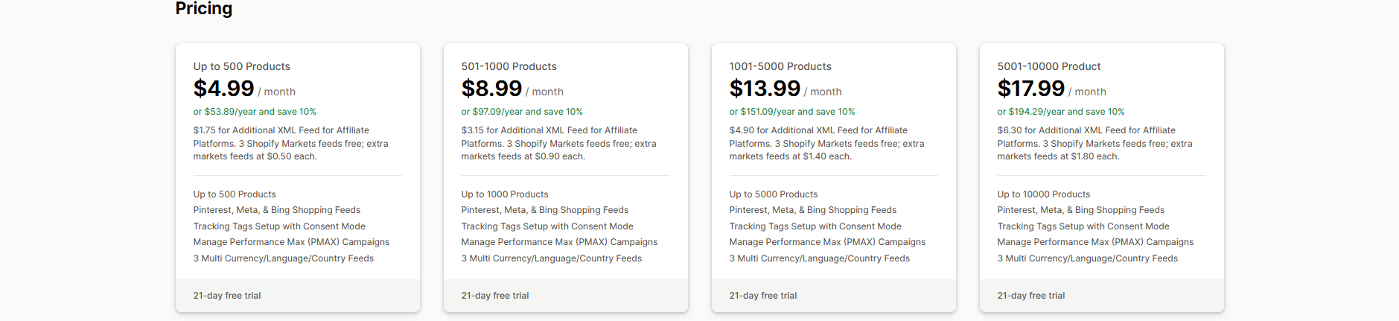
Task: Click the $194.29/year save 10% offer
Action: click(1061, 112)
